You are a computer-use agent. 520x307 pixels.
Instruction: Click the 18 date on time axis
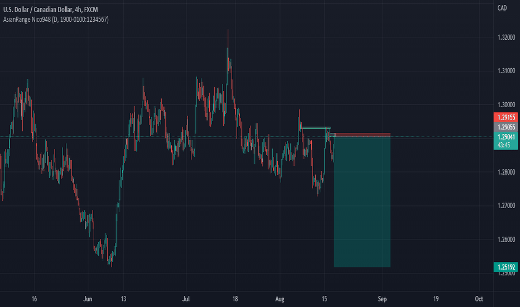pos(235,299)
